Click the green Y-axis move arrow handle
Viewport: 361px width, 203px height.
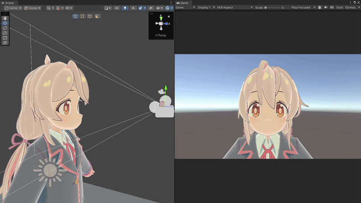coord(166,88)
